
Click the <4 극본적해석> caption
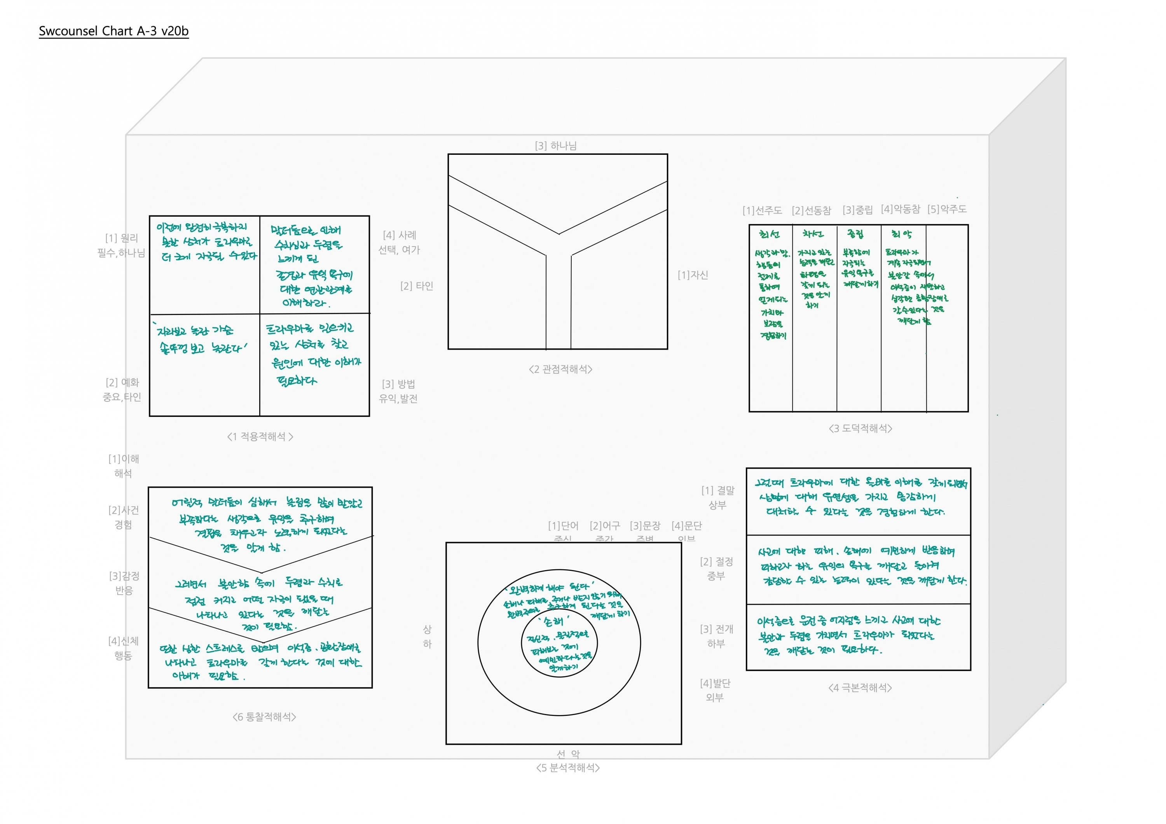tap(860, 688)
